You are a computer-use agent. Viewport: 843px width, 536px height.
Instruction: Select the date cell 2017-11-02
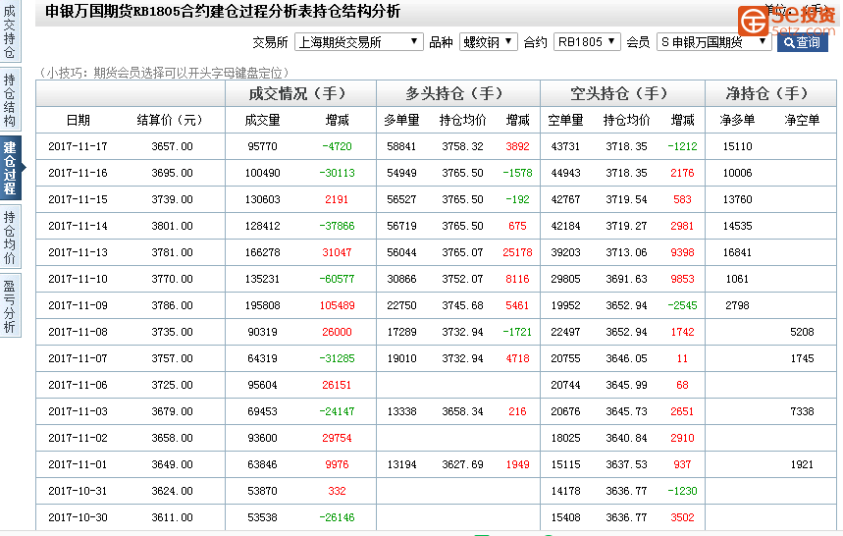coord(78,438)
